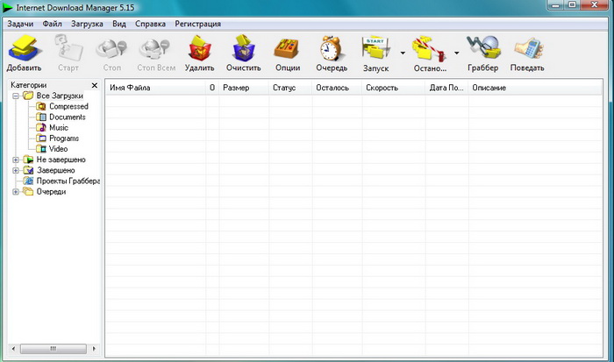This screenshot has height=362, width=614.
Task: Select the Compressed category
Action: tap(68, 106)
